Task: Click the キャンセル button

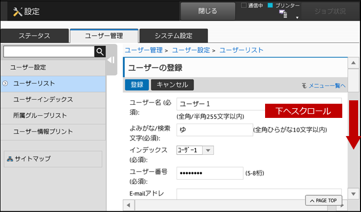Action: (x=173, y=85)
